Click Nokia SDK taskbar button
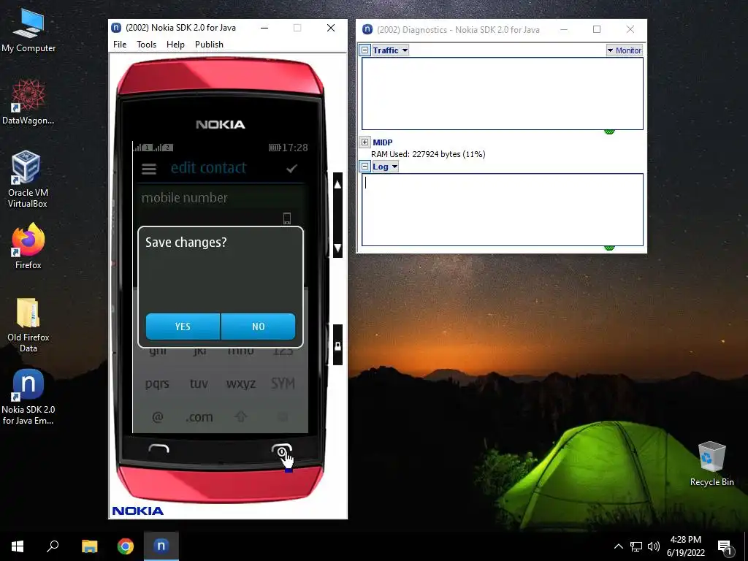 tap(161, 546)
